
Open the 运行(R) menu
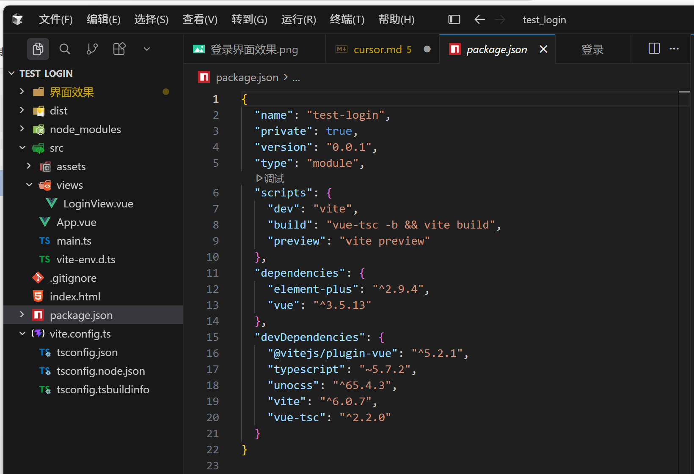pyautogui.click(x=299, y=19)
